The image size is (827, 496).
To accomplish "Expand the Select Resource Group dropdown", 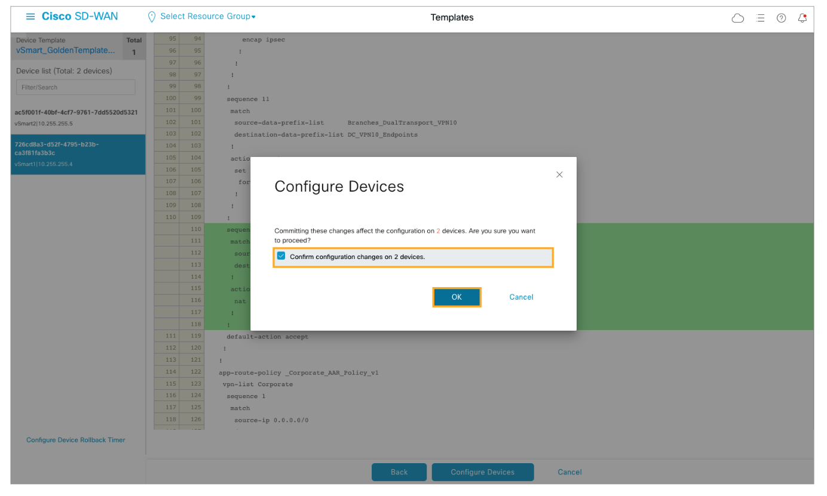I will click(x=207, y=17).
